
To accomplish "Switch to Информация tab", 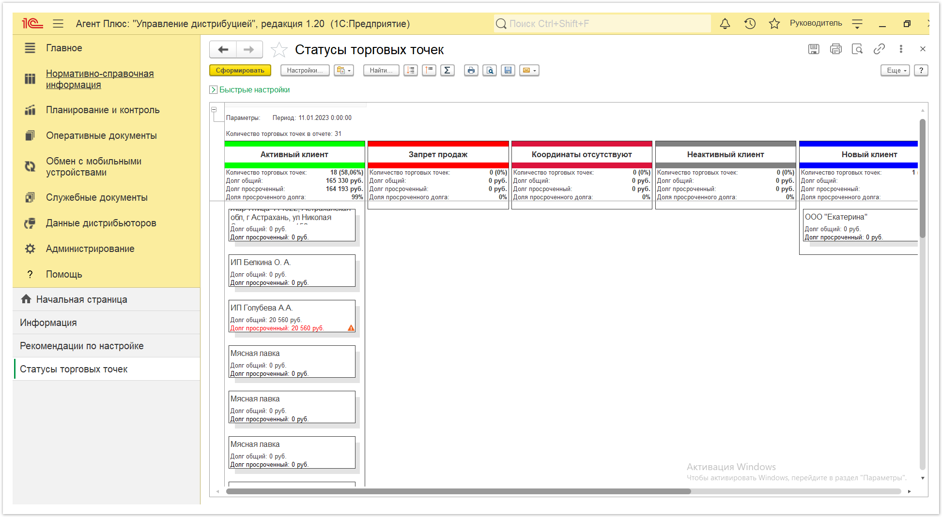I will 107,323.
